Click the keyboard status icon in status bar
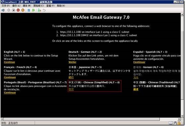The image size is (185, 126). 171,123
